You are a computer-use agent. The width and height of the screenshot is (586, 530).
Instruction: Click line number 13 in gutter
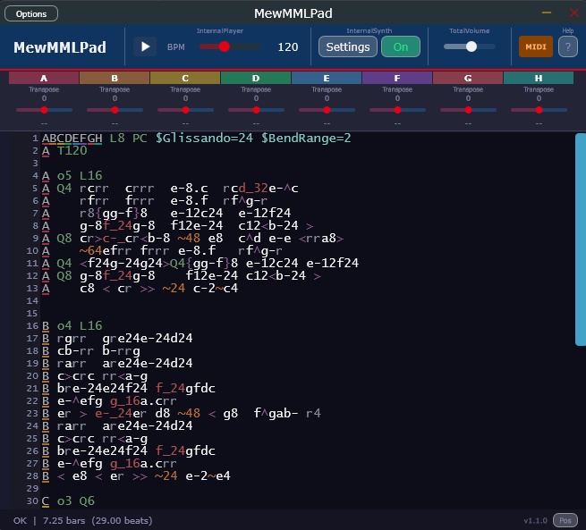(x=32, y=288)
